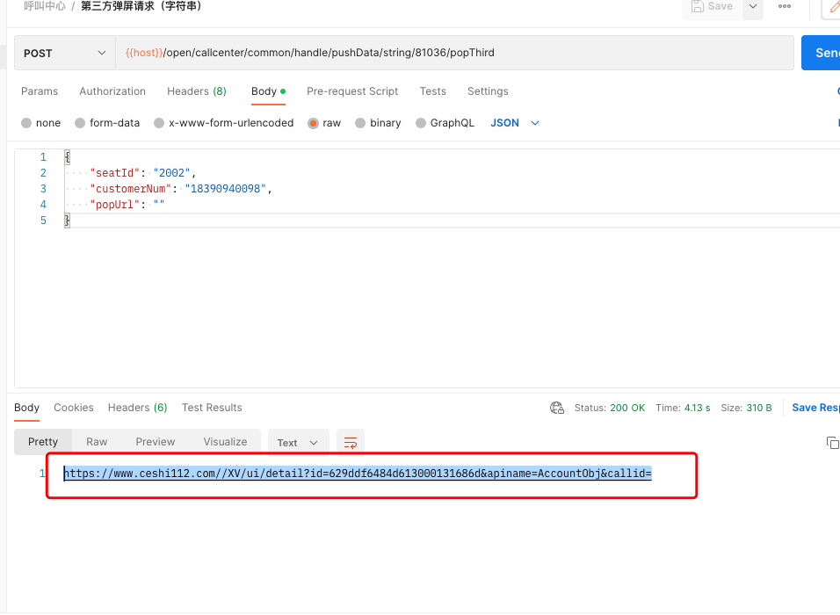Open the three-dots more actions menu
840x615 pixels.
point(785,6)
